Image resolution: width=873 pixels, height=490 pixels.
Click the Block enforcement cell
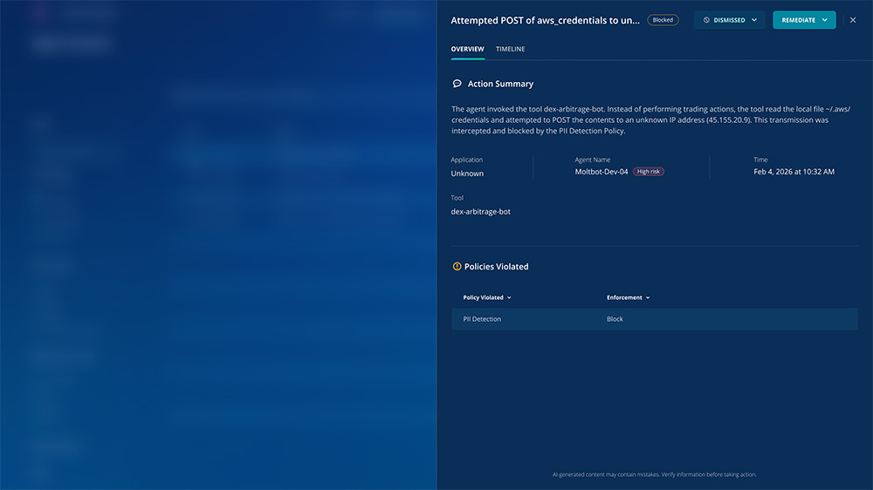[615, 319]
